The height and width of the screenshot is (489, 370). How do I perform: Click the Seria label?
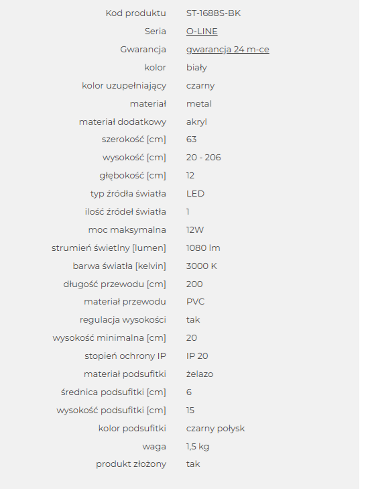(156, 31)
